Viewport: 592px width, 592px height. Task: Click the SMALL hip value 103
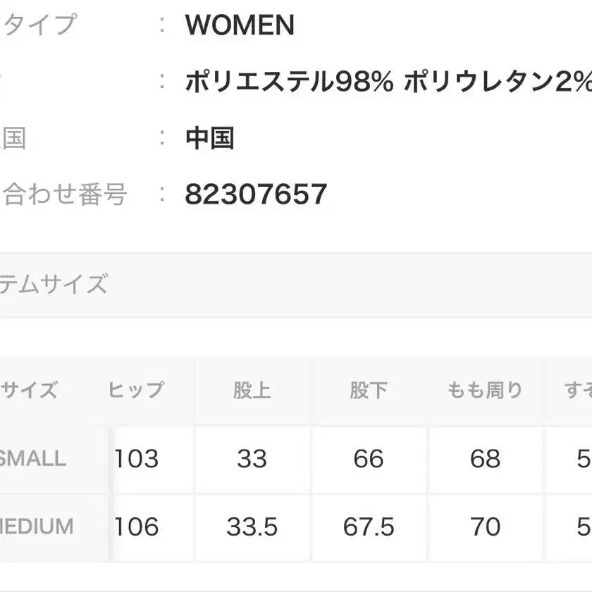tap(136, 459)
